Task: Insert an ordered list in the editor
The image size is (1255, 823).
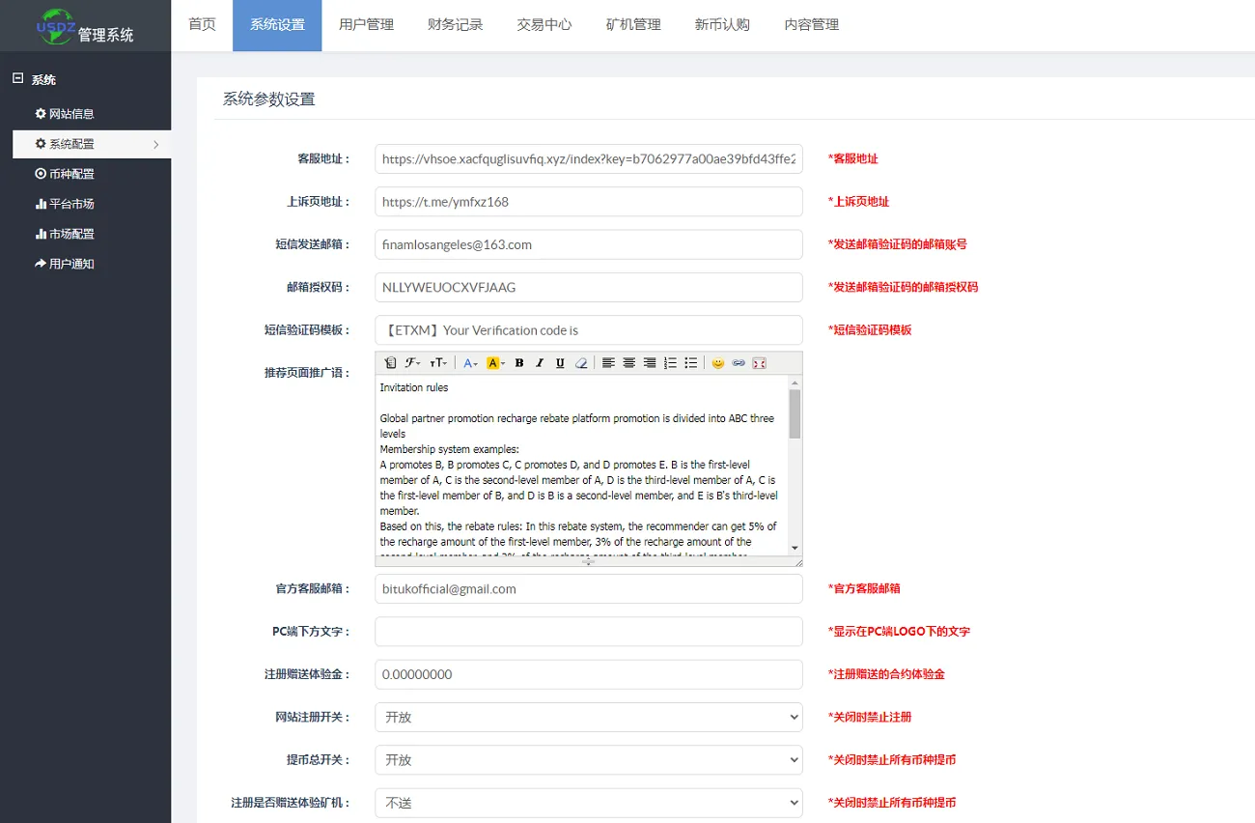Action: [668, 362]
